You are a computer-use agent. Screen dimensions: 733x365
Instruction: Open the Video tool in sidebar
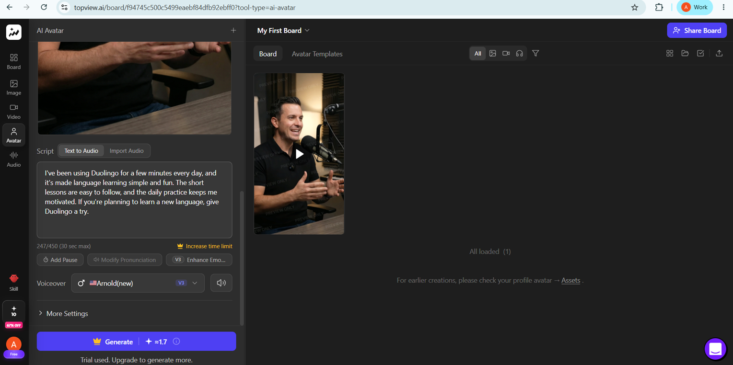[x=13, y=112]
